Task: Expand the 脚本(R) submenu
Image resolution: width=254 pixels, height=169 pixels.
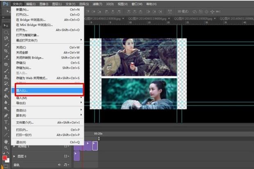Action: [81, 115]
